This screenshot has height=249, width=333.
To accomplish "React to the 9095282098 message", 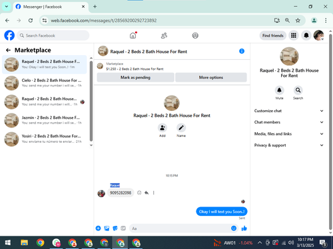I will [x=139, y=193].
